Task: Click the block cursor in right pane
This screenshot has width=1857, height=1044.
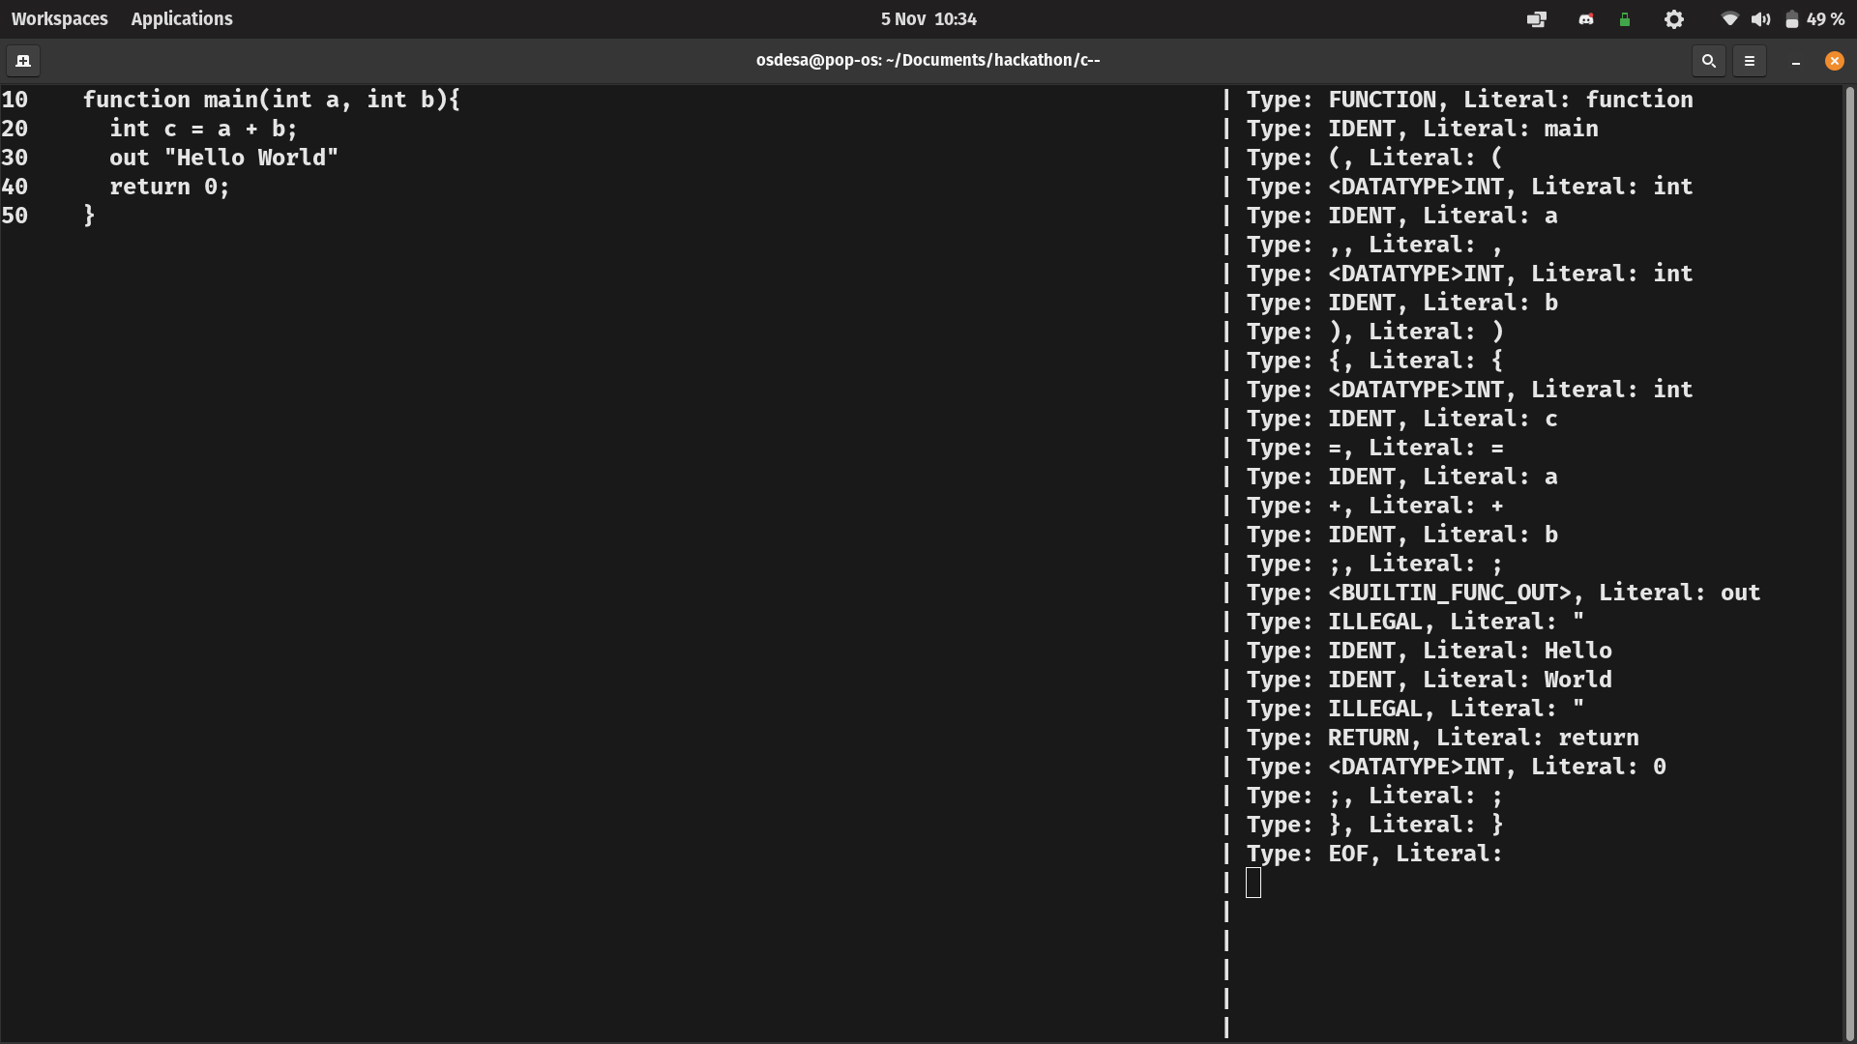Action: point(1253,883)
